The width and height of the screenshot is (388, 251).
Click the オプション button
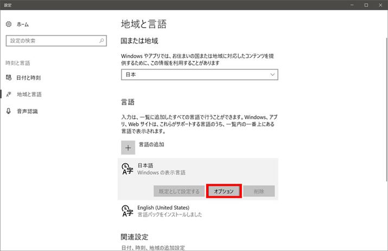[x=224, y=191]
